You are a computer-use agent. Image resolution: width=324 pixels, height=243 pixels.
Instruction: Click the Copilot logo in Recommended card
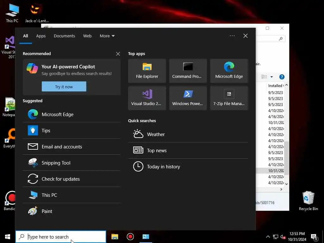pos(32,68)
